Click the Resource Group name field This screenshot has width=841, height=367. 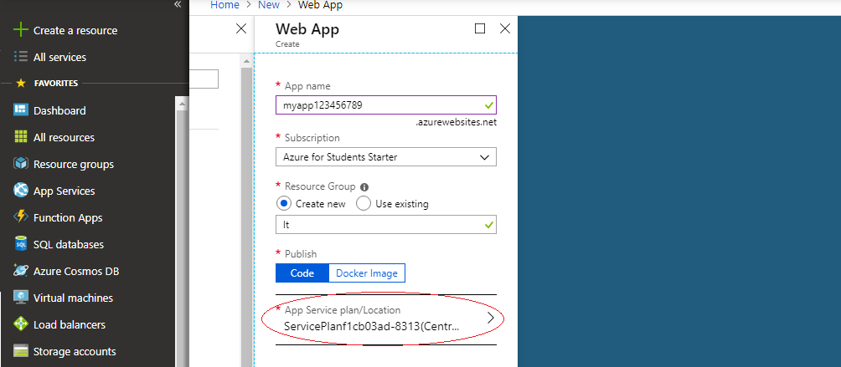(x=386, y=225)
